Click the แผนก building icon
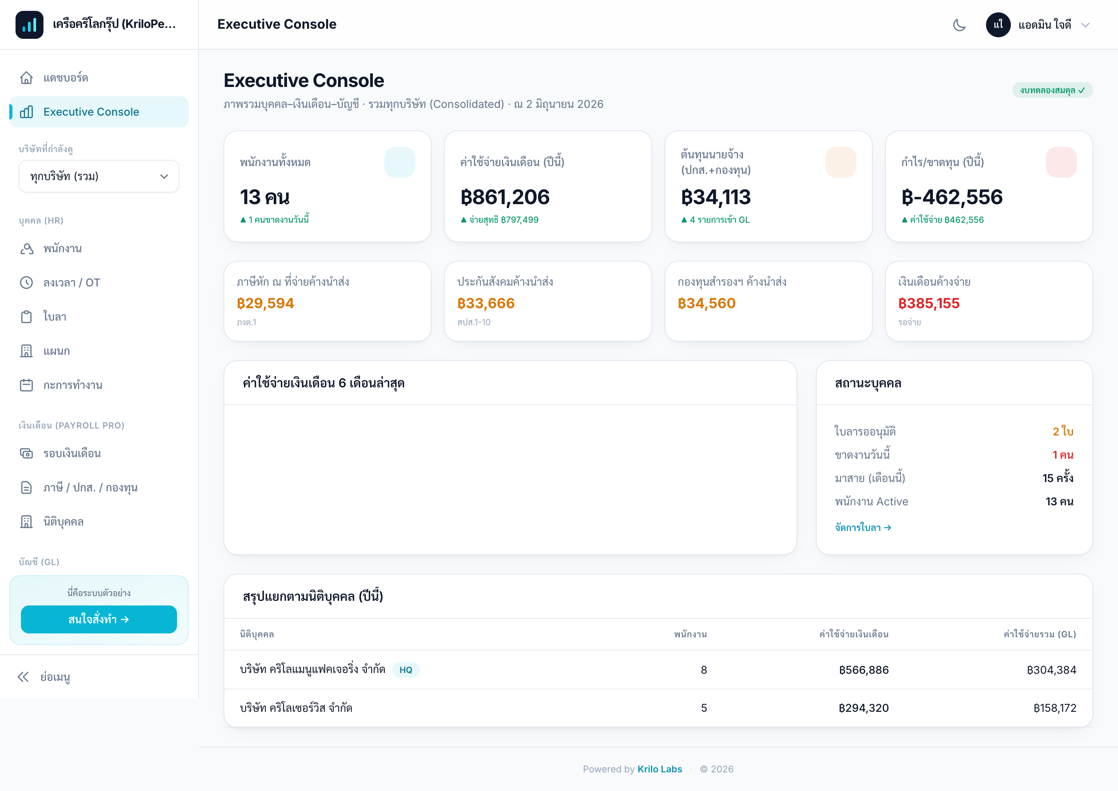Image resolution: width=1118 pixels, height=791 pixels. click(26, 351)
